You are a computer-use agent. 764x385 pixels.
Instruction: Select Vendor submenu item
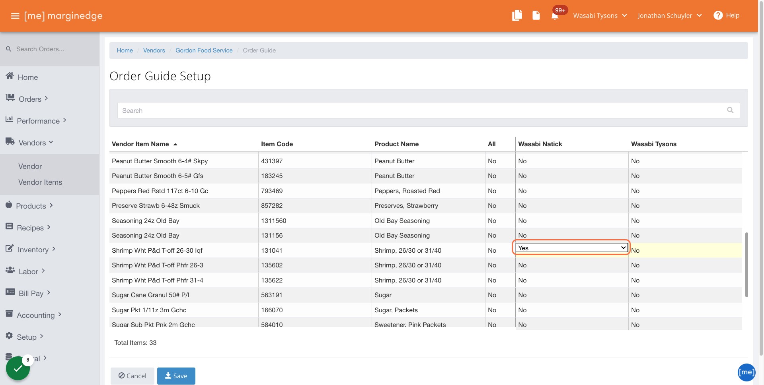pos(30,166)
